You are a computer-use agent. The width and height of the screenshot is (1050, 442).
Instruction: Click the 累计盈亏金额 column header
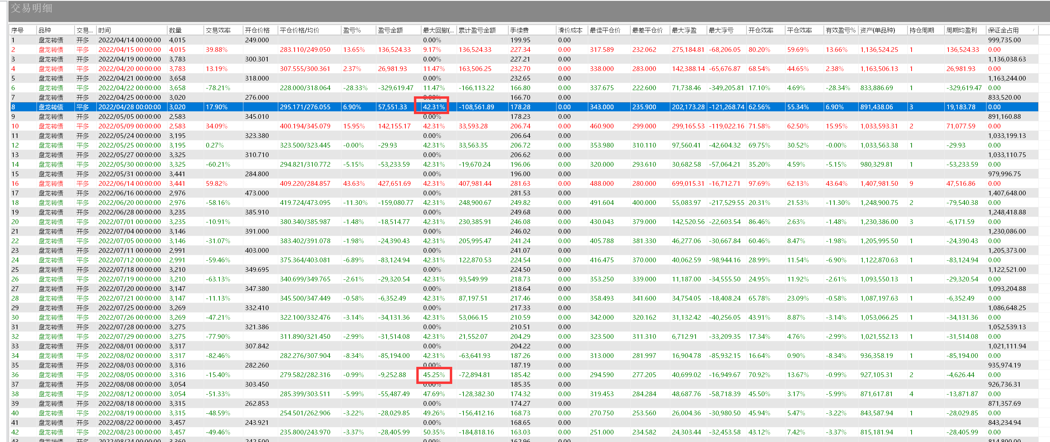pos(482,30)
